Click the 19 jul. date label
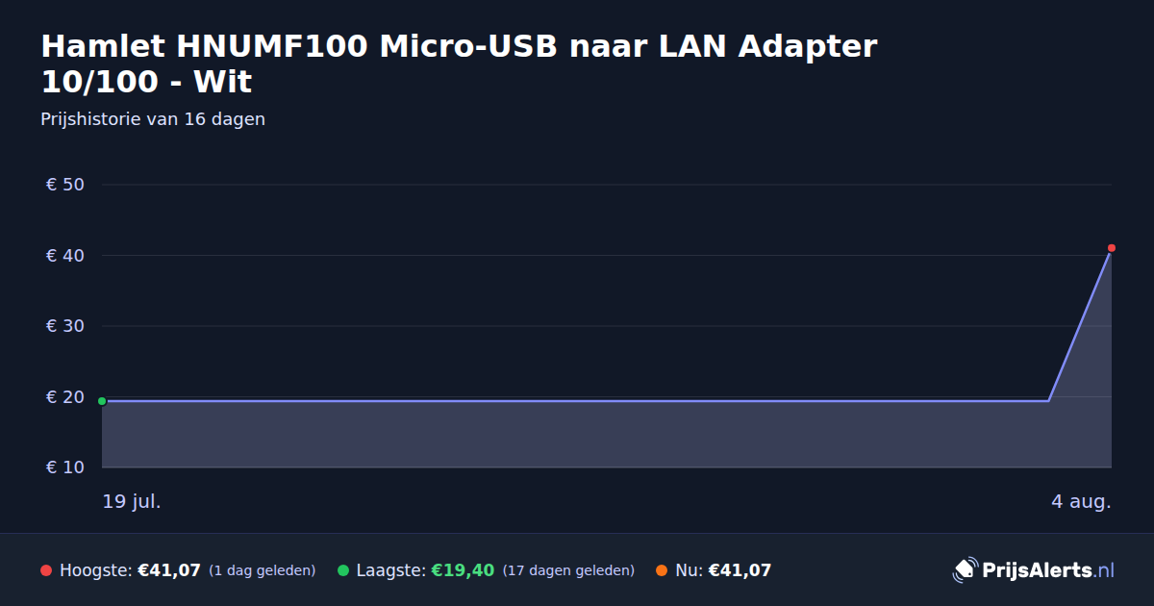This screenshot has height=606, width=1154. pyautogui.click(x=132, y=501)
